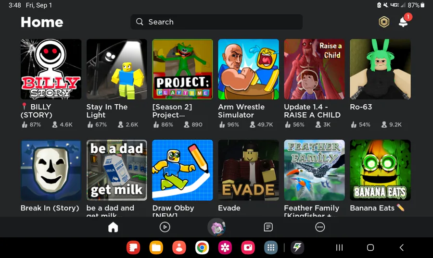Open the red notes app in taskbar
Screen dimensions: 433x258
(x=133, y=247)
